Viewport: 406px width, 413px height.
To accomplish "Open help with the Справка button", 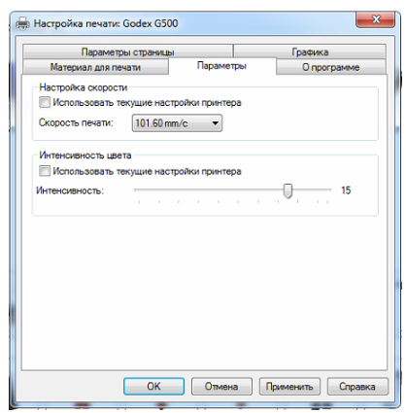I will [357, 386].
